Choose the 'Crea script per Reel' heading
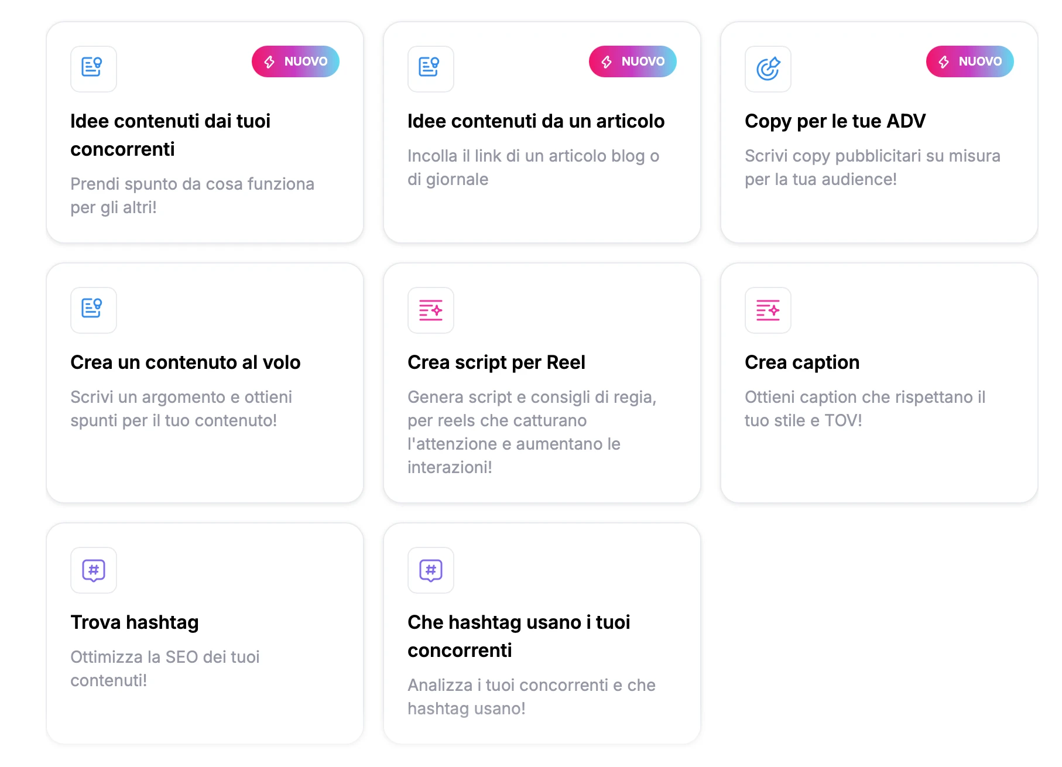The height and width of the screenshot is (767, 1062). [496, 362]
